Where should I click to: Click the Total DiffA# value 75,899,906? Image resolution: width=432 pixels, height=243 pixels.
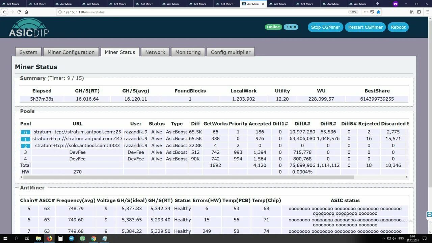pyautogui.click(x=302, y=165)
